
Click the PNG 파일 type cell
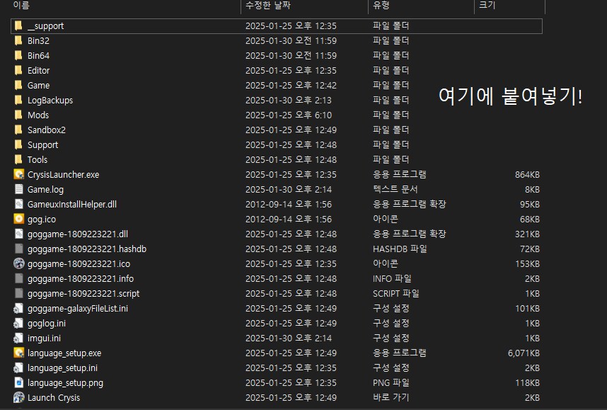(x=391, y=382)
